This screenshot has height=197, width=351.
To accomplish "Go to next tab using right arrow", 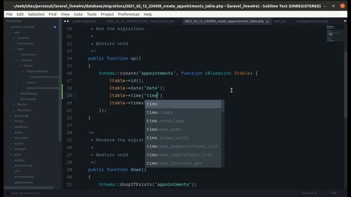I will 68,21.
